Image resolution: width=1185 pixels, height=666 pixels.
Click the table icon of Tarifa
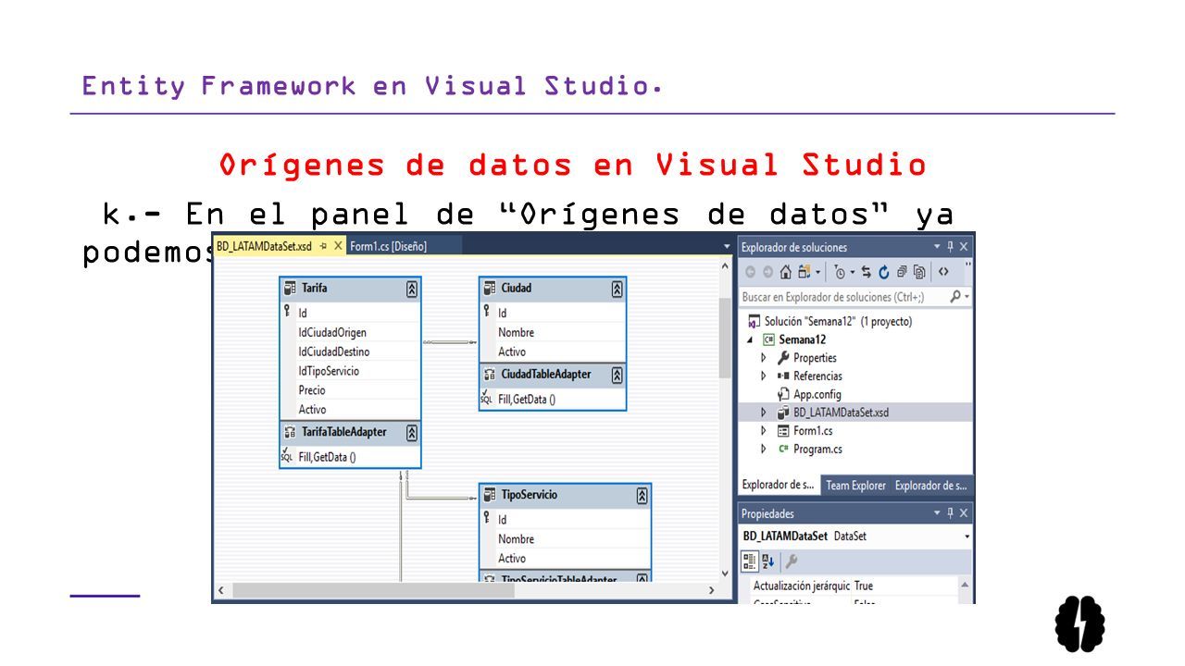click(290, 288)
